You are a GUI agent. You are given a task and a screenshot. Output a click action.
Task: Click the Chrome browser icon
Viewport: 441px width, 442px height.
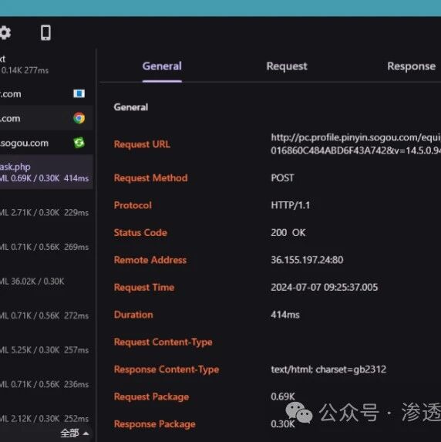click(79, 118)
